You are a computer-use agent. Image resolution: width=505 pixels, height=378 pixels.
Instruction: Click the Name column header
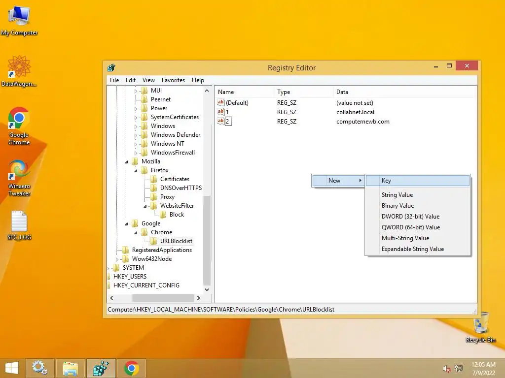245,92
